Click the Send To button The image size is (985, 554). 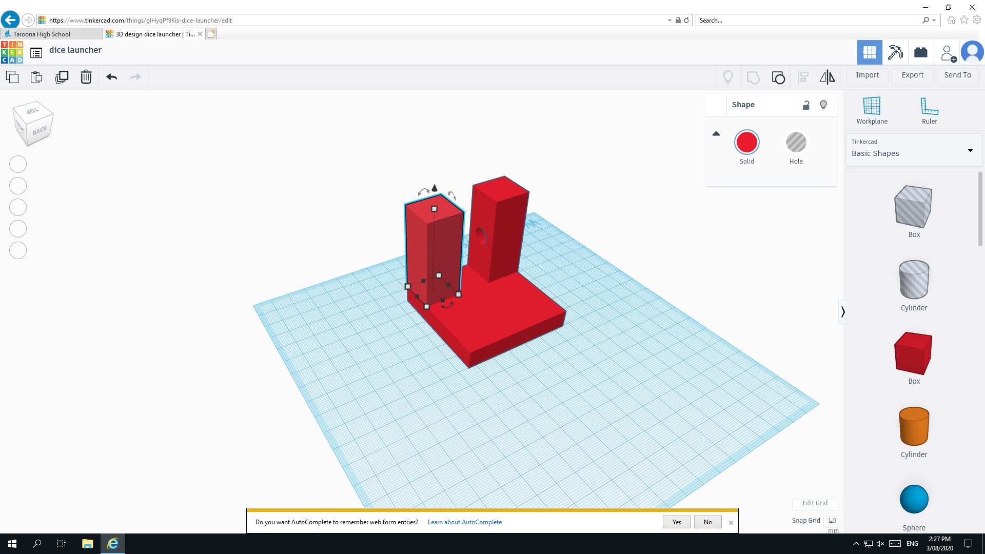(x=957, y=75)
